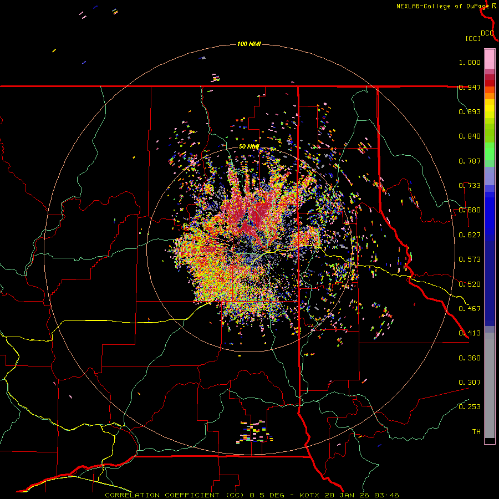
Task: Pick the gray segment of the color bar
Action: [x=490, y=385]
